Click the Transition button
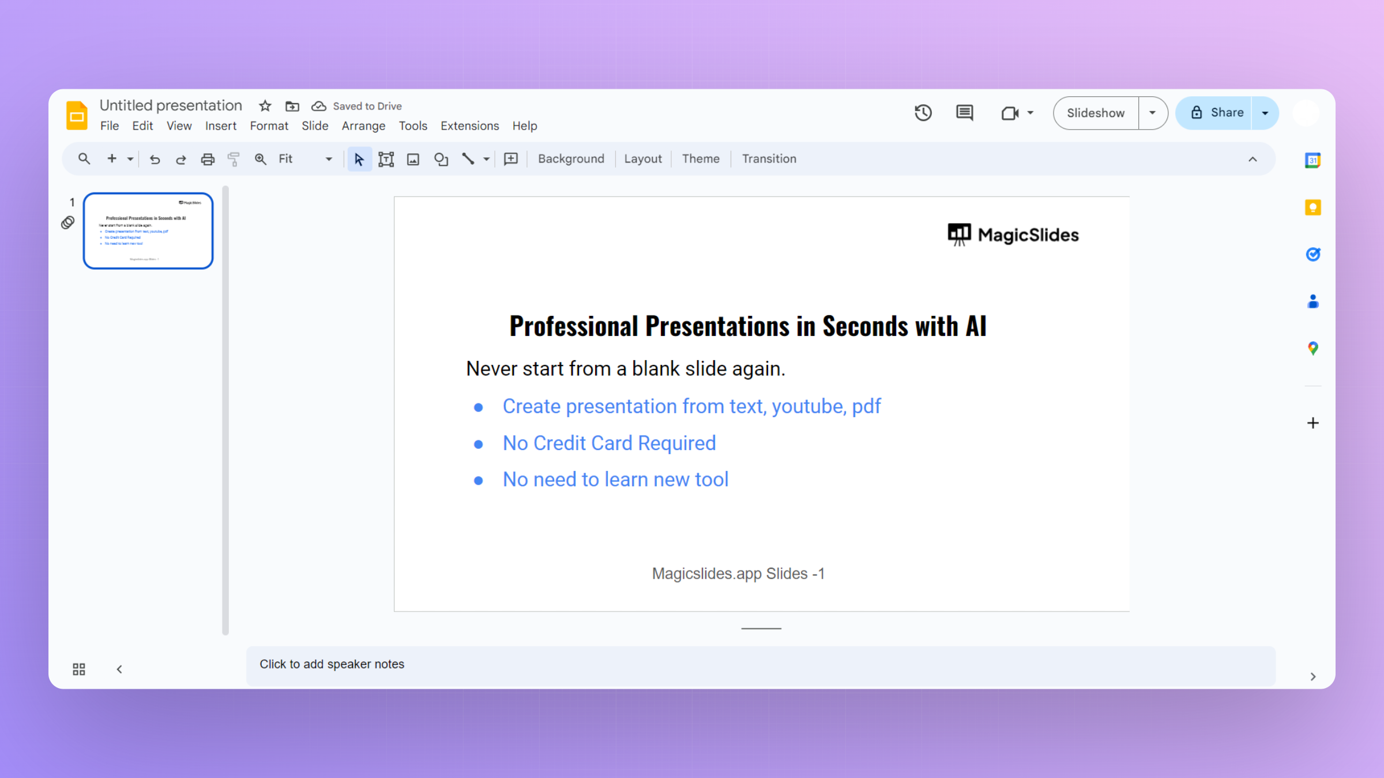 [x=769, y=159]
